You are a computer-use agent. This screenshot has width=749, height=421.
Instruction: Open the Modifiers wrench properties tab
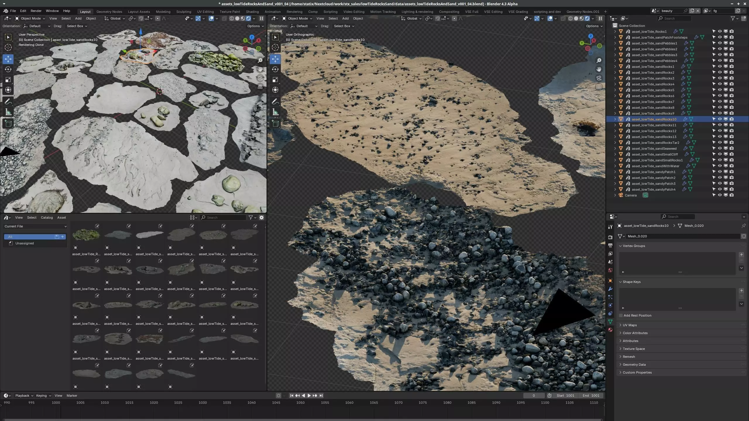(610, 289)
